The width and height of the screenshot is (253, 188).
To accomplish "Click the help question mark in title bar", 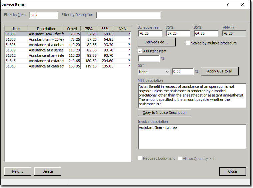I will pyautogui.click(x=228, y=4).
